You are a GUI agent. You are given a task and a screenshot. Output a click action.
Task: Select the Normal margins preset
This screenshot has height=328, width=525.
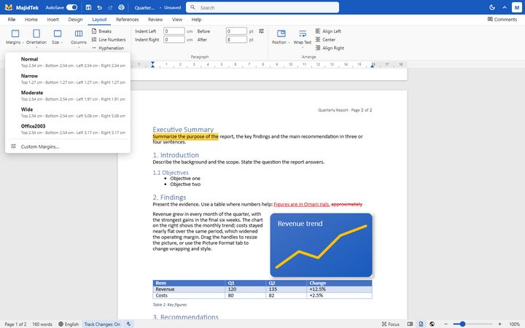pyautogui.click(x=68, y=62)
